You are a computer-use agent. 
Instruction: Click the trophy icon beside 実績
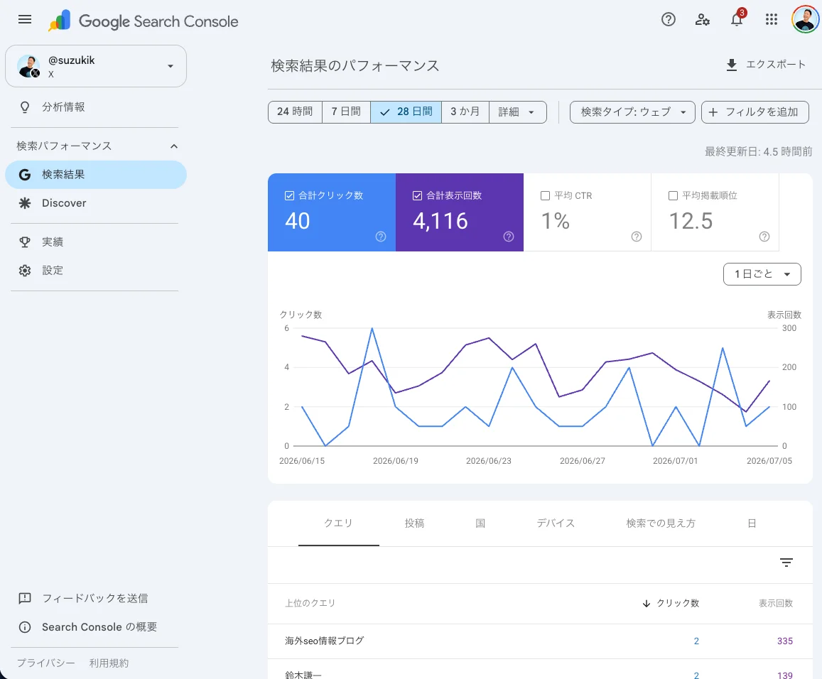tap(25, 242)
